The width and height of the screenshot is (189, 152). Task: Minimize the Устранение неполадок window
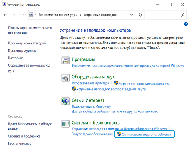[x=158, y=5]
